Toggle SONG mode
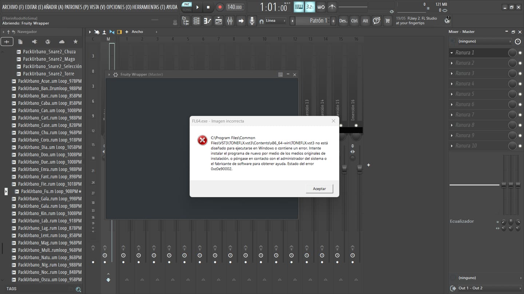 click(x=187, y=10)
